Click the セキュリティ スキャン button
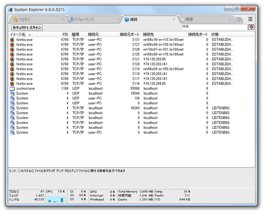Image resolution: width=264 pixels, height=213 pixels. click(27, 28)
